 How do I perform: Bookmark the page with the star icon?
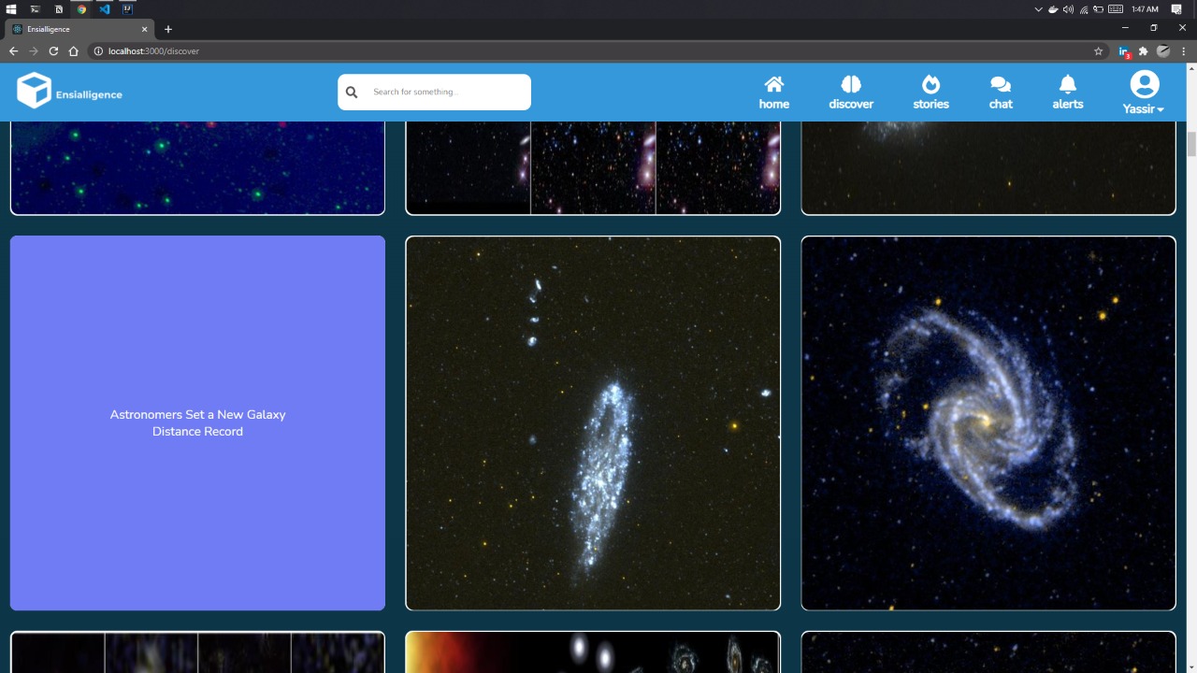1098,51
